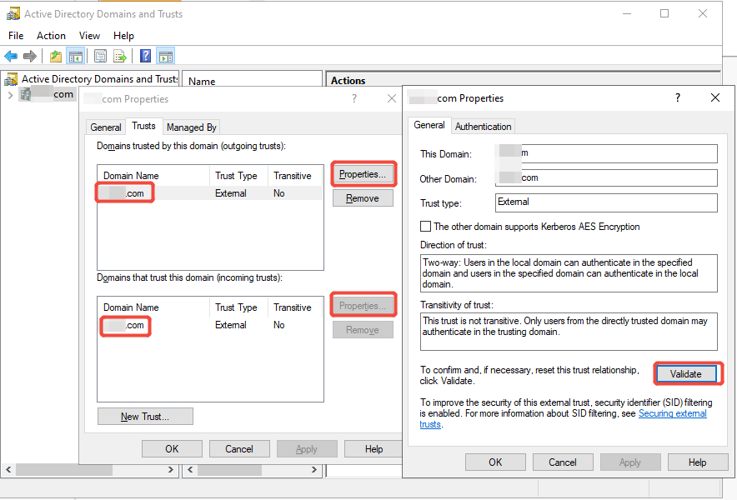Viewport: 737px width, 500px height.
Task: Open the Action menu
Action: pos(51,36)
